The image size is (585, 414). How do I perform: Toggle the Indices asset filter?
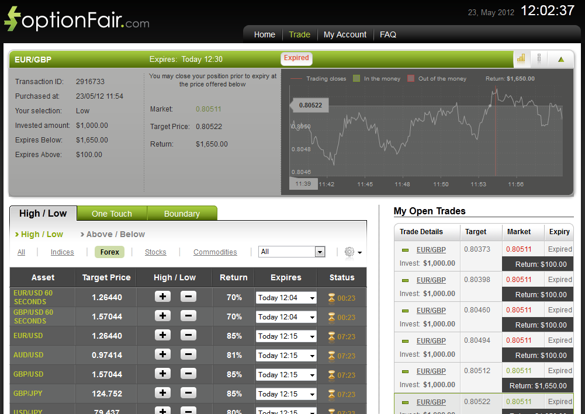pyautogui.click(x=62, y=252)
